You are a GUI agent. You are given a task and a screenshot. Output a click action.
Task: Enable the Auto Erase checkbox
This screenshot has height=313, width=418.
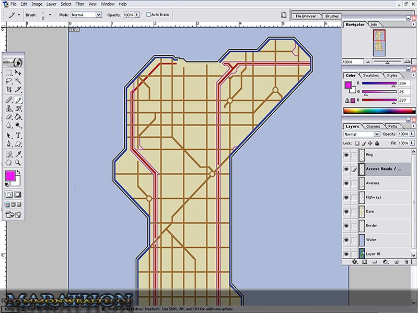click(x=148, y=15)
